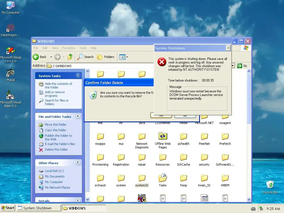The width and height of the screenshot is (284, 213).
Task: Select the repair folder
Action: (142, 160)
